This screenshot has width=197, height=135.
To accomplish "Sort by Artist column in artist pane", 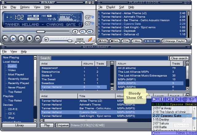I will [61, 64].
